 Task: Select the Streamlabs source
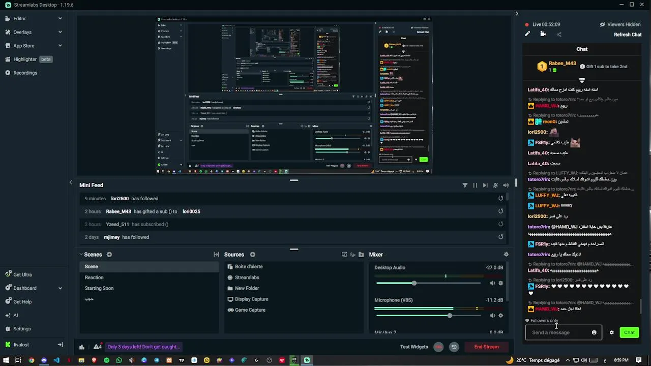(294, 278)
